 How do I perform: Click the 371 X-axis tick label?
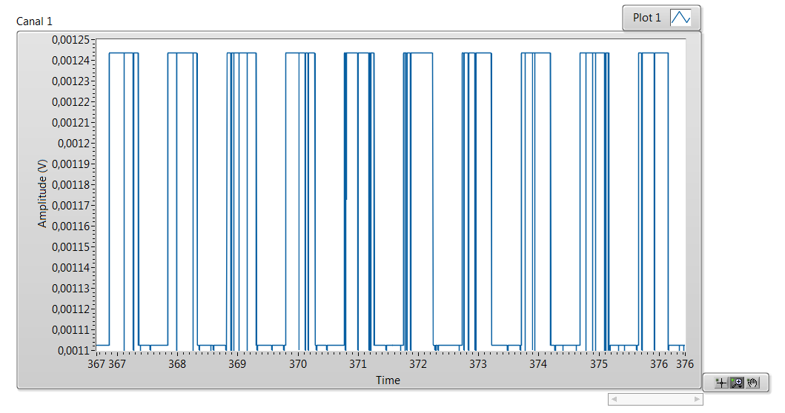pyautogui.click(x=358, y=364)
